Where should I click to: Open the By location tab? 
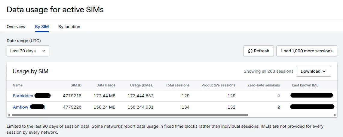coord(69,27)
